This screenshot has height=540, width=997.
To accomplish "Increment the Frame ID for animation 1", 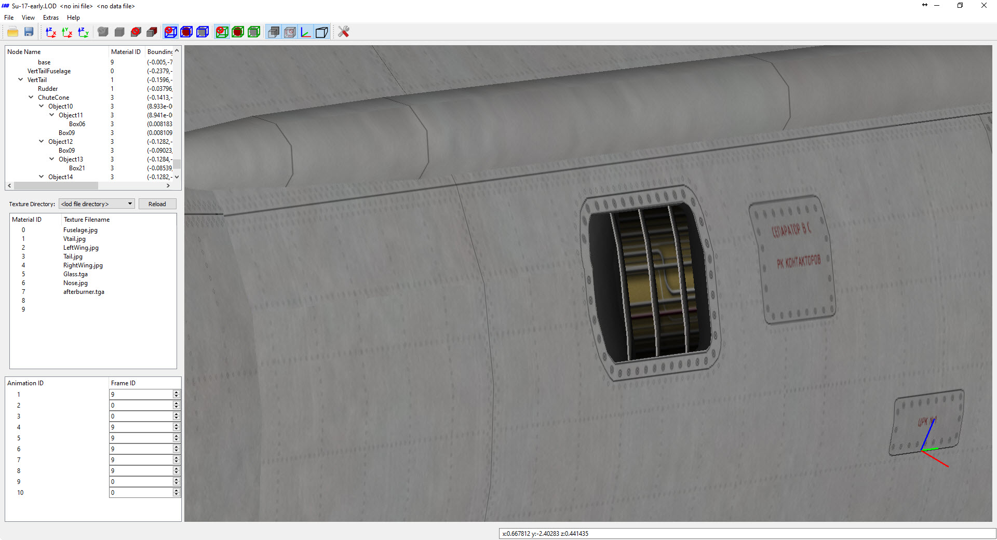I will pyautogui.click(x=177, y=393).
